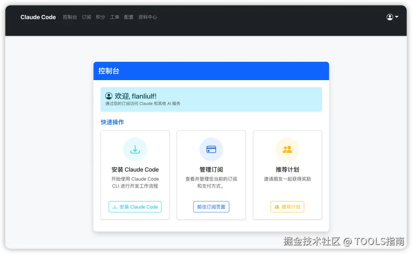Click the 通过您的订阅访问 Claude subtitle text
Viewport: 412px width, 254px height.
143,103
